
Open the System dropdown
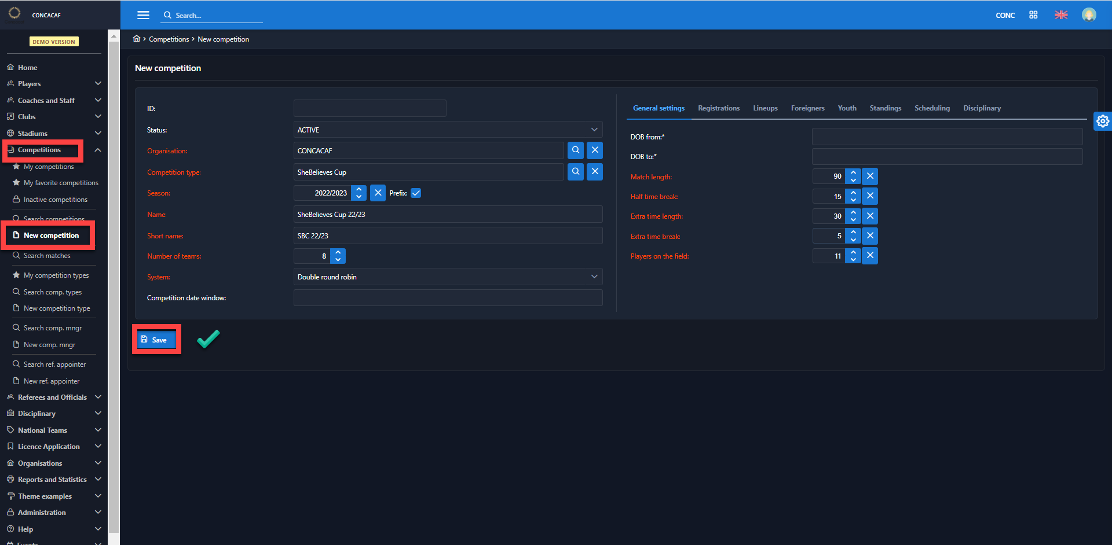(448, 277)
